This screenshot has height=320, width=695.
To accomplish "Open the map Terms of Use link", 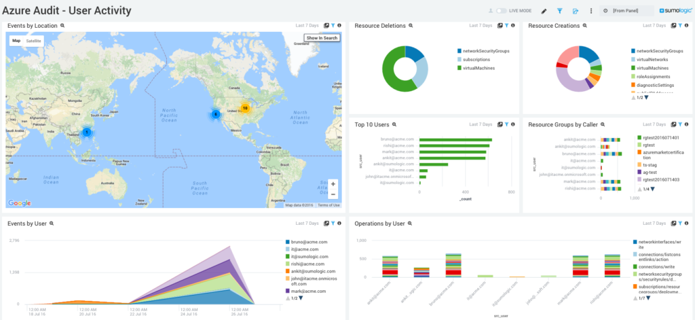I will (328, 205).
